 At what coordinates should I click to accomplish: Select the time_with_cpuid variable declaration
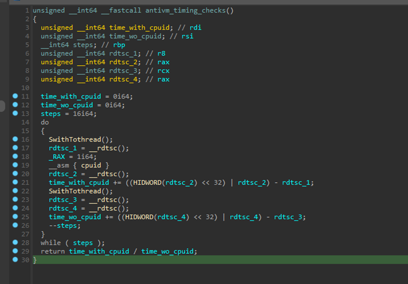(x=139, y=28)
